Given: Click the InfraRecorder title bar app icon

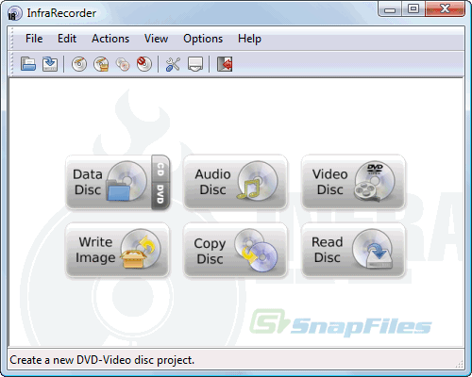Looking at the screenshot, I should tap(14, 13).
